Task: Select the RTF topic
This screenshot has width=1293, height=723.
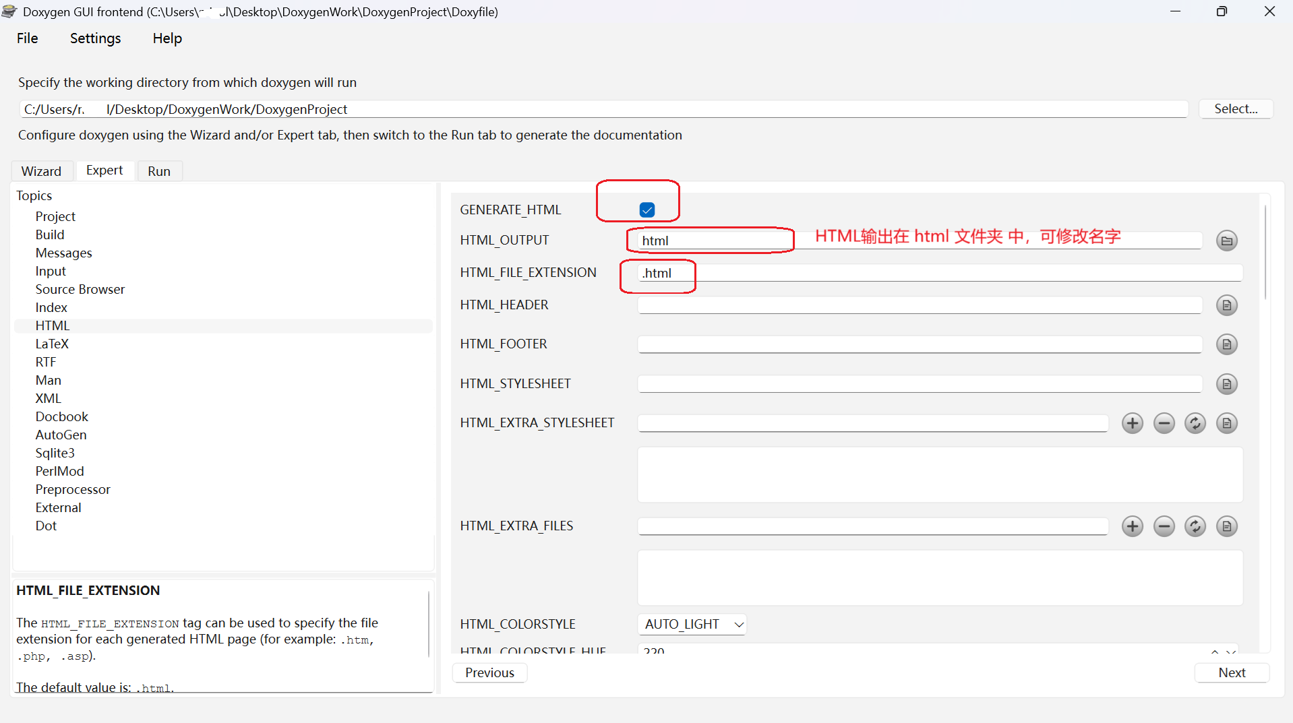Action: coord(46,362)
